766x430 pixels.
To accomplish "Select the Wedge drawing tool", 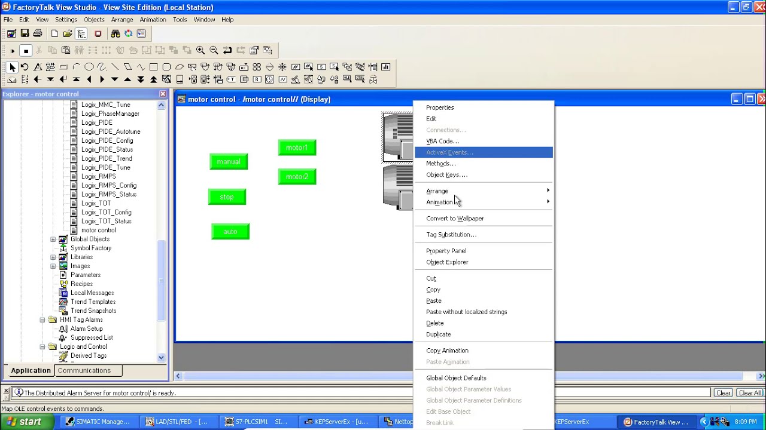I will pos(180,67).
